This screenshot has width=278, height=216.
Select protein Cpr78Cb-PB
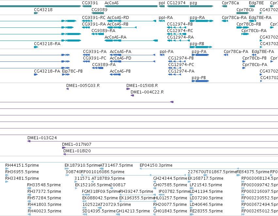pyautogui.click(x=254, y=58)
